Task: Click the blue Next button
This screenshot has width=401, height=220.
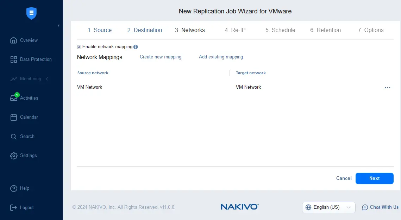Action: (374, 178)
